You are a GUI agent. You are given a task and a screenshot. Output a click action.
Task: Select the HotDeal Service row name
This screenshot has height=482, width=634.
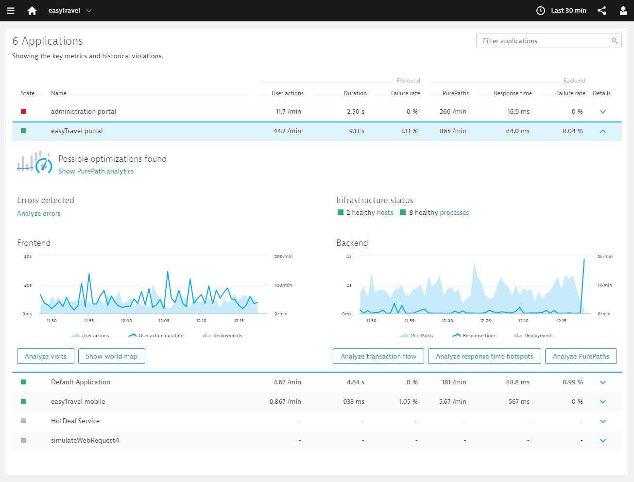click(x=75, y=421)
